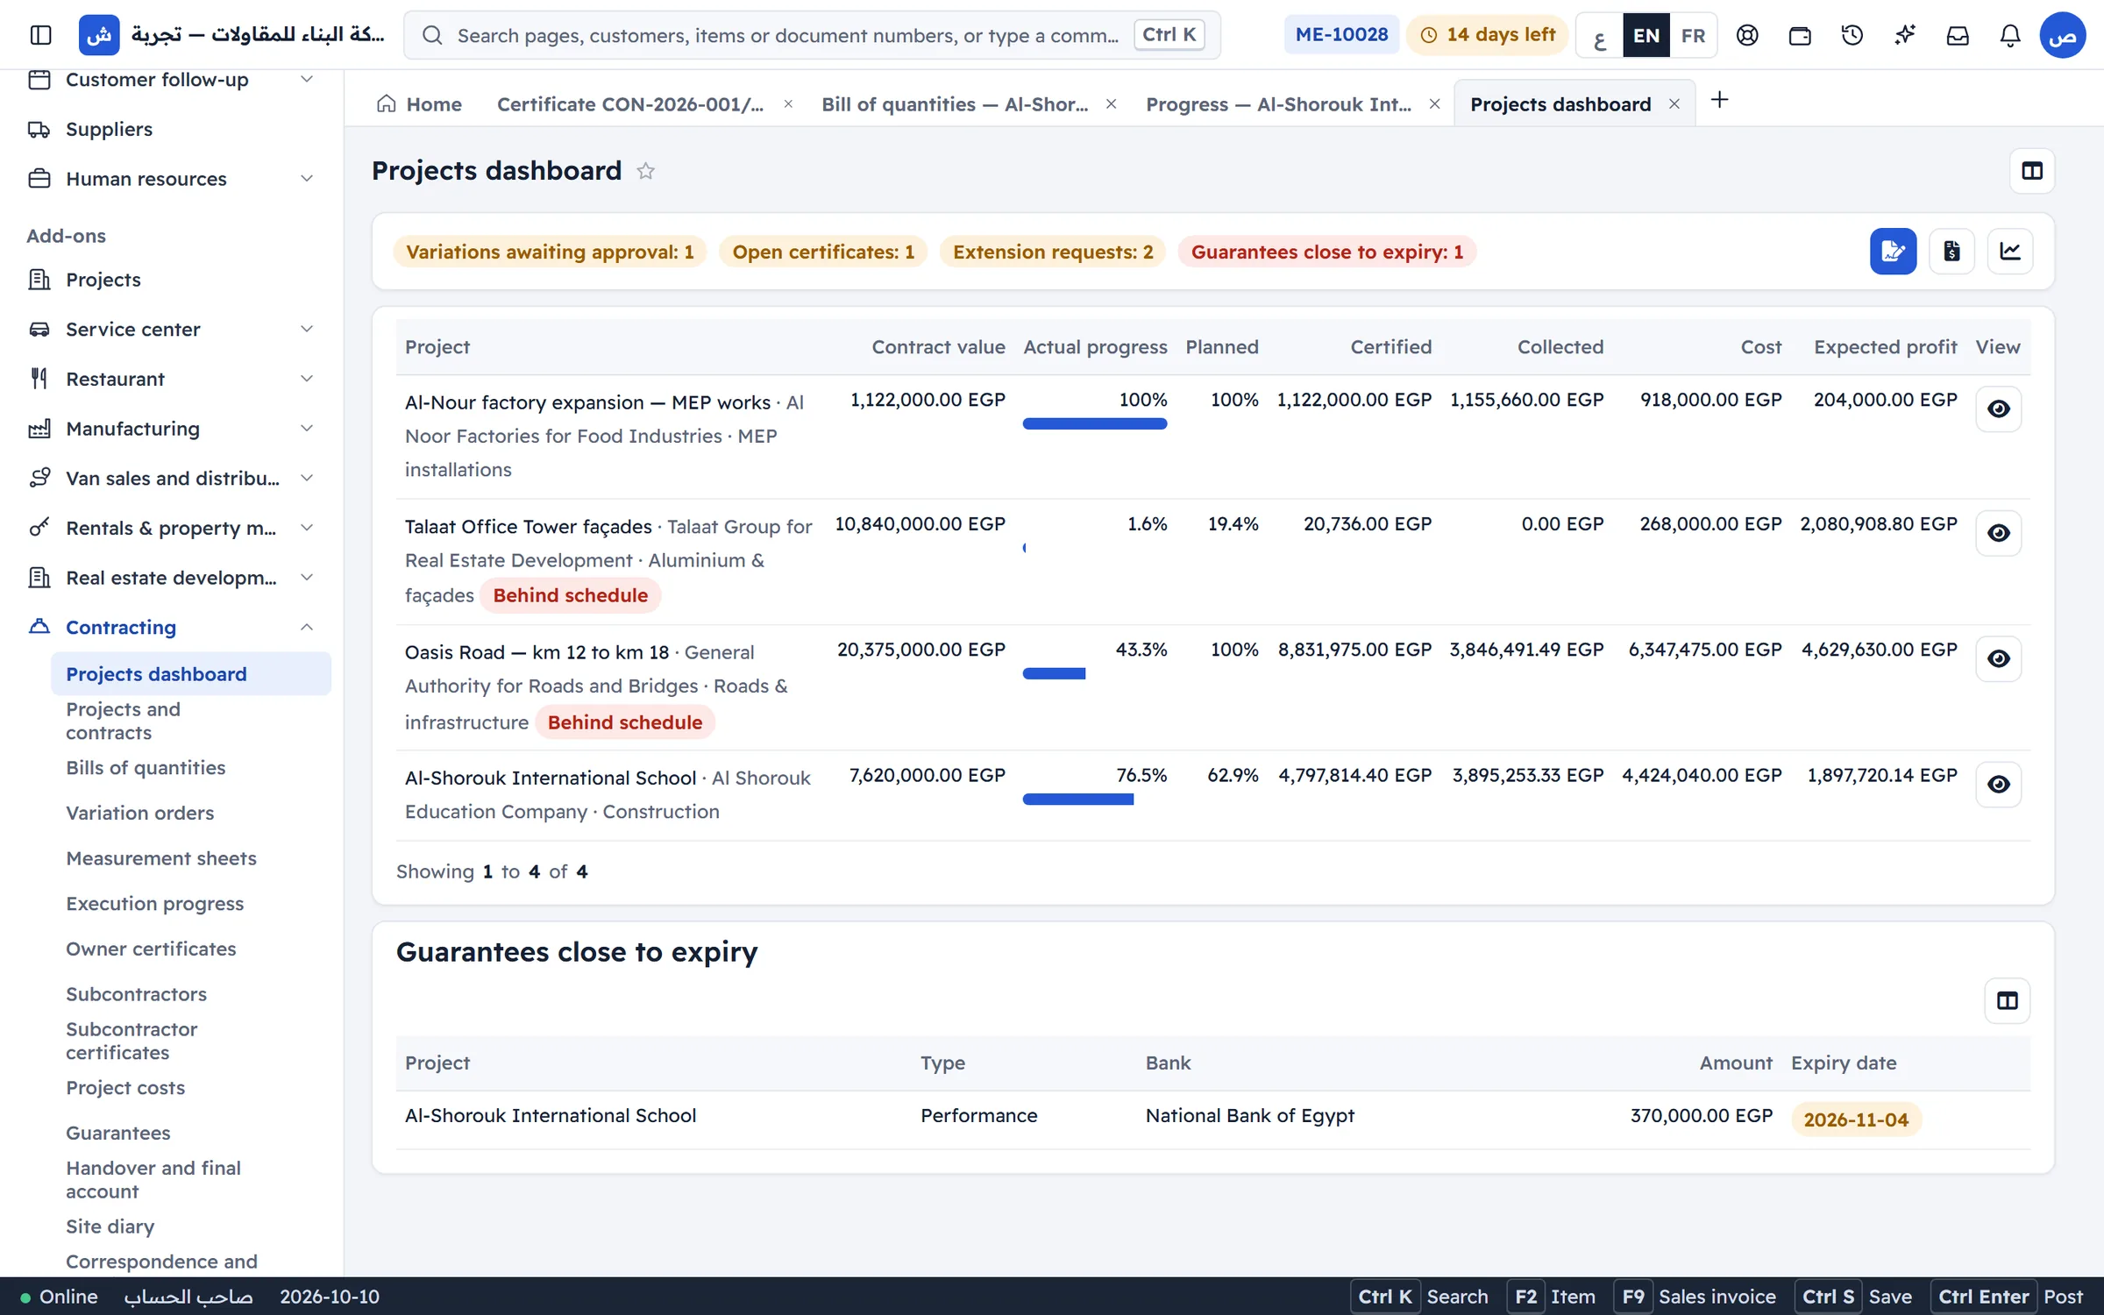Toggle column layout for guarantees table
Viewport: 2104px width, 1315px height.
2007,1000
